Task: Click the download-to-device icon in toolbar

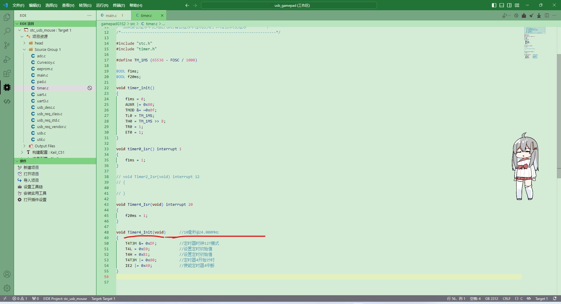Action: click(539, 15)
